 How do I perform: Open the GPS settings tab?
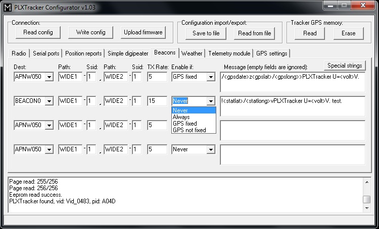[x=272, y=53]
